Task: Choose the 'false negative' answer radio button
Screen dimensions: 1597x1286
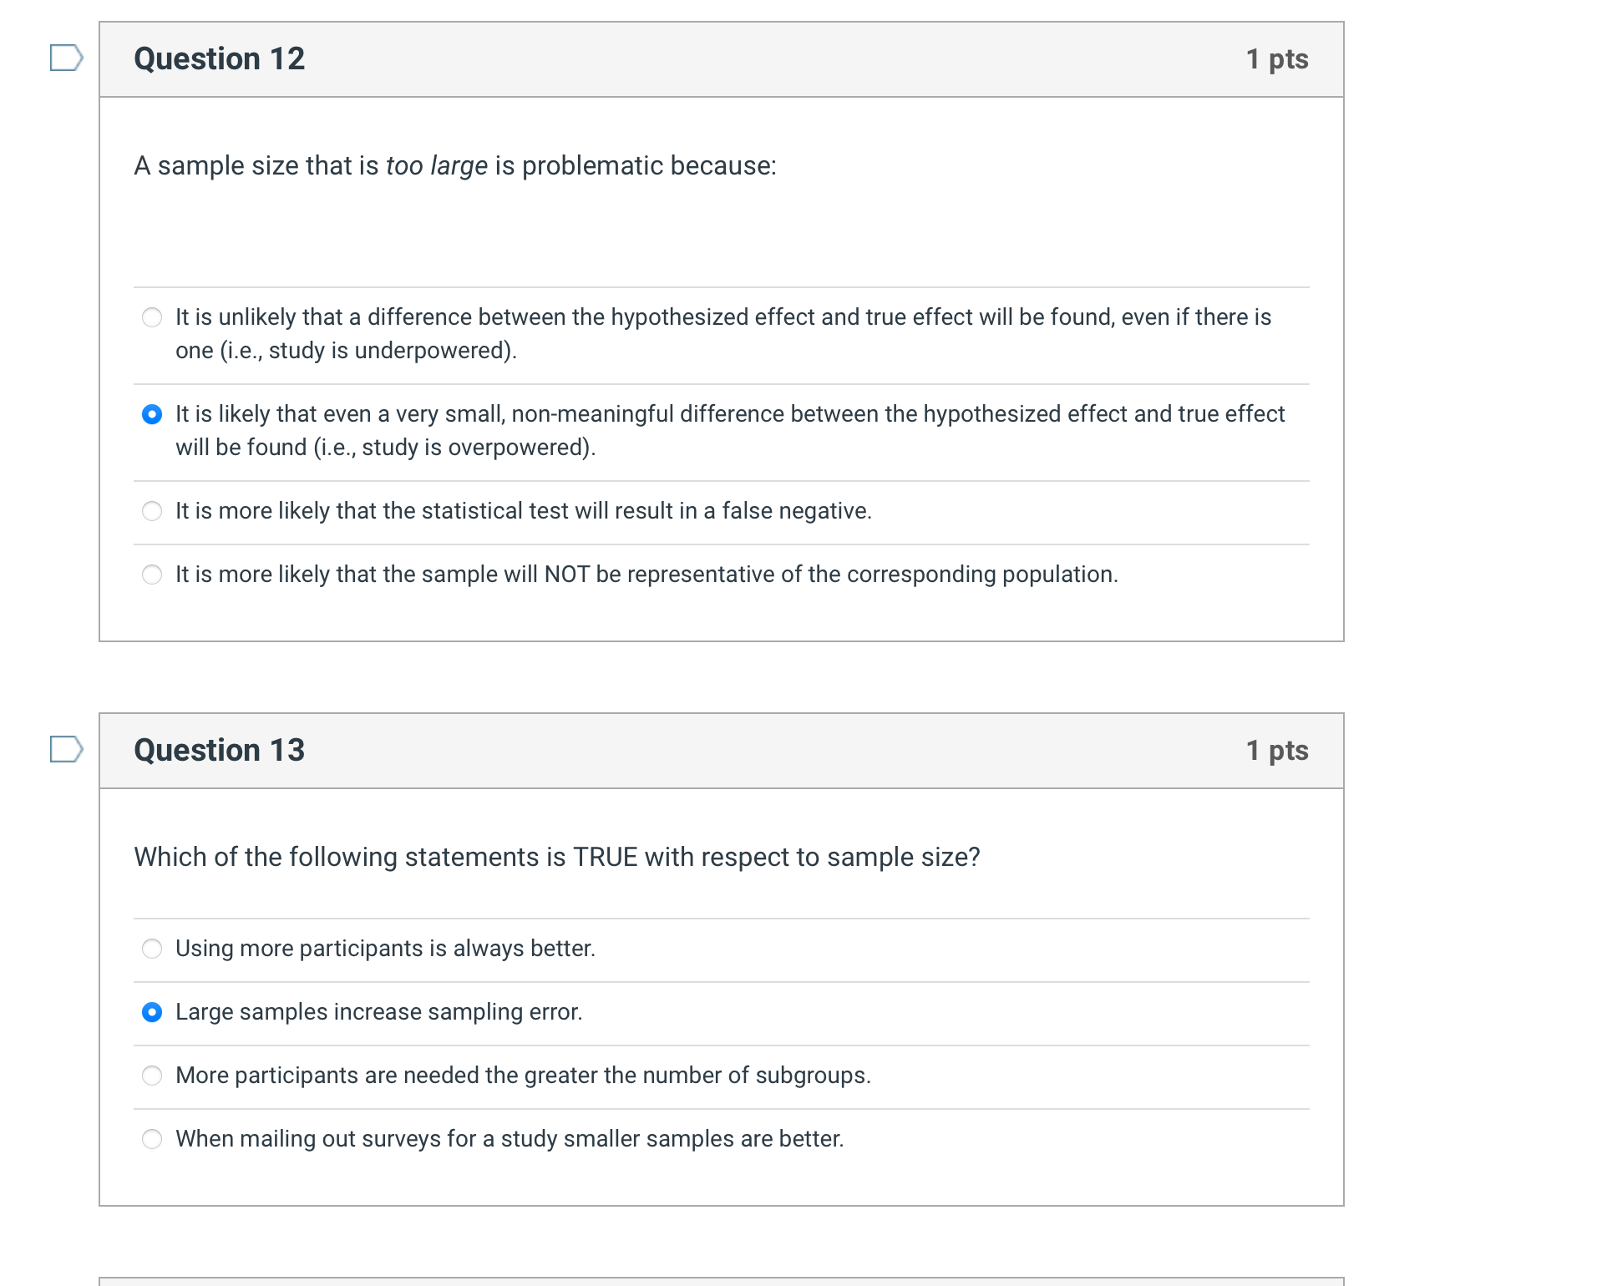Action: 152,511
